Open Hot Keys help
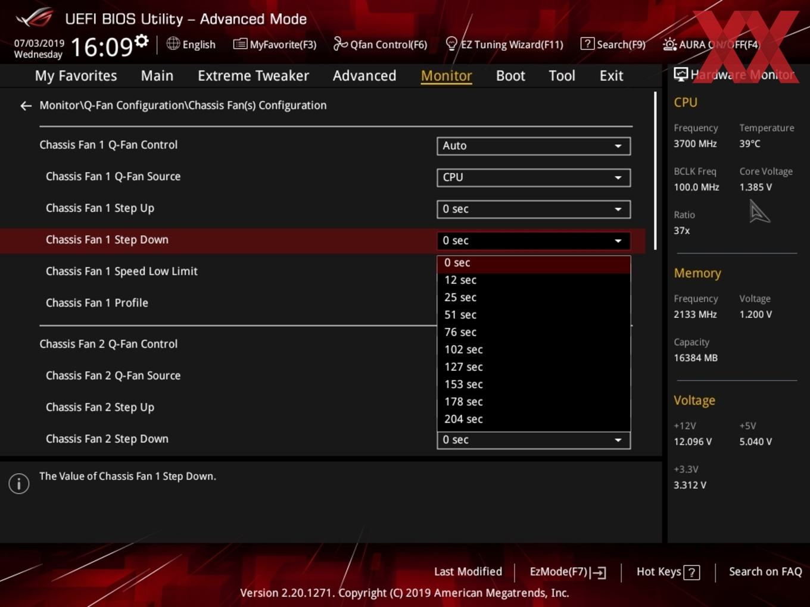This screenshot has width=810, height=607. click(x=668, y=572)
